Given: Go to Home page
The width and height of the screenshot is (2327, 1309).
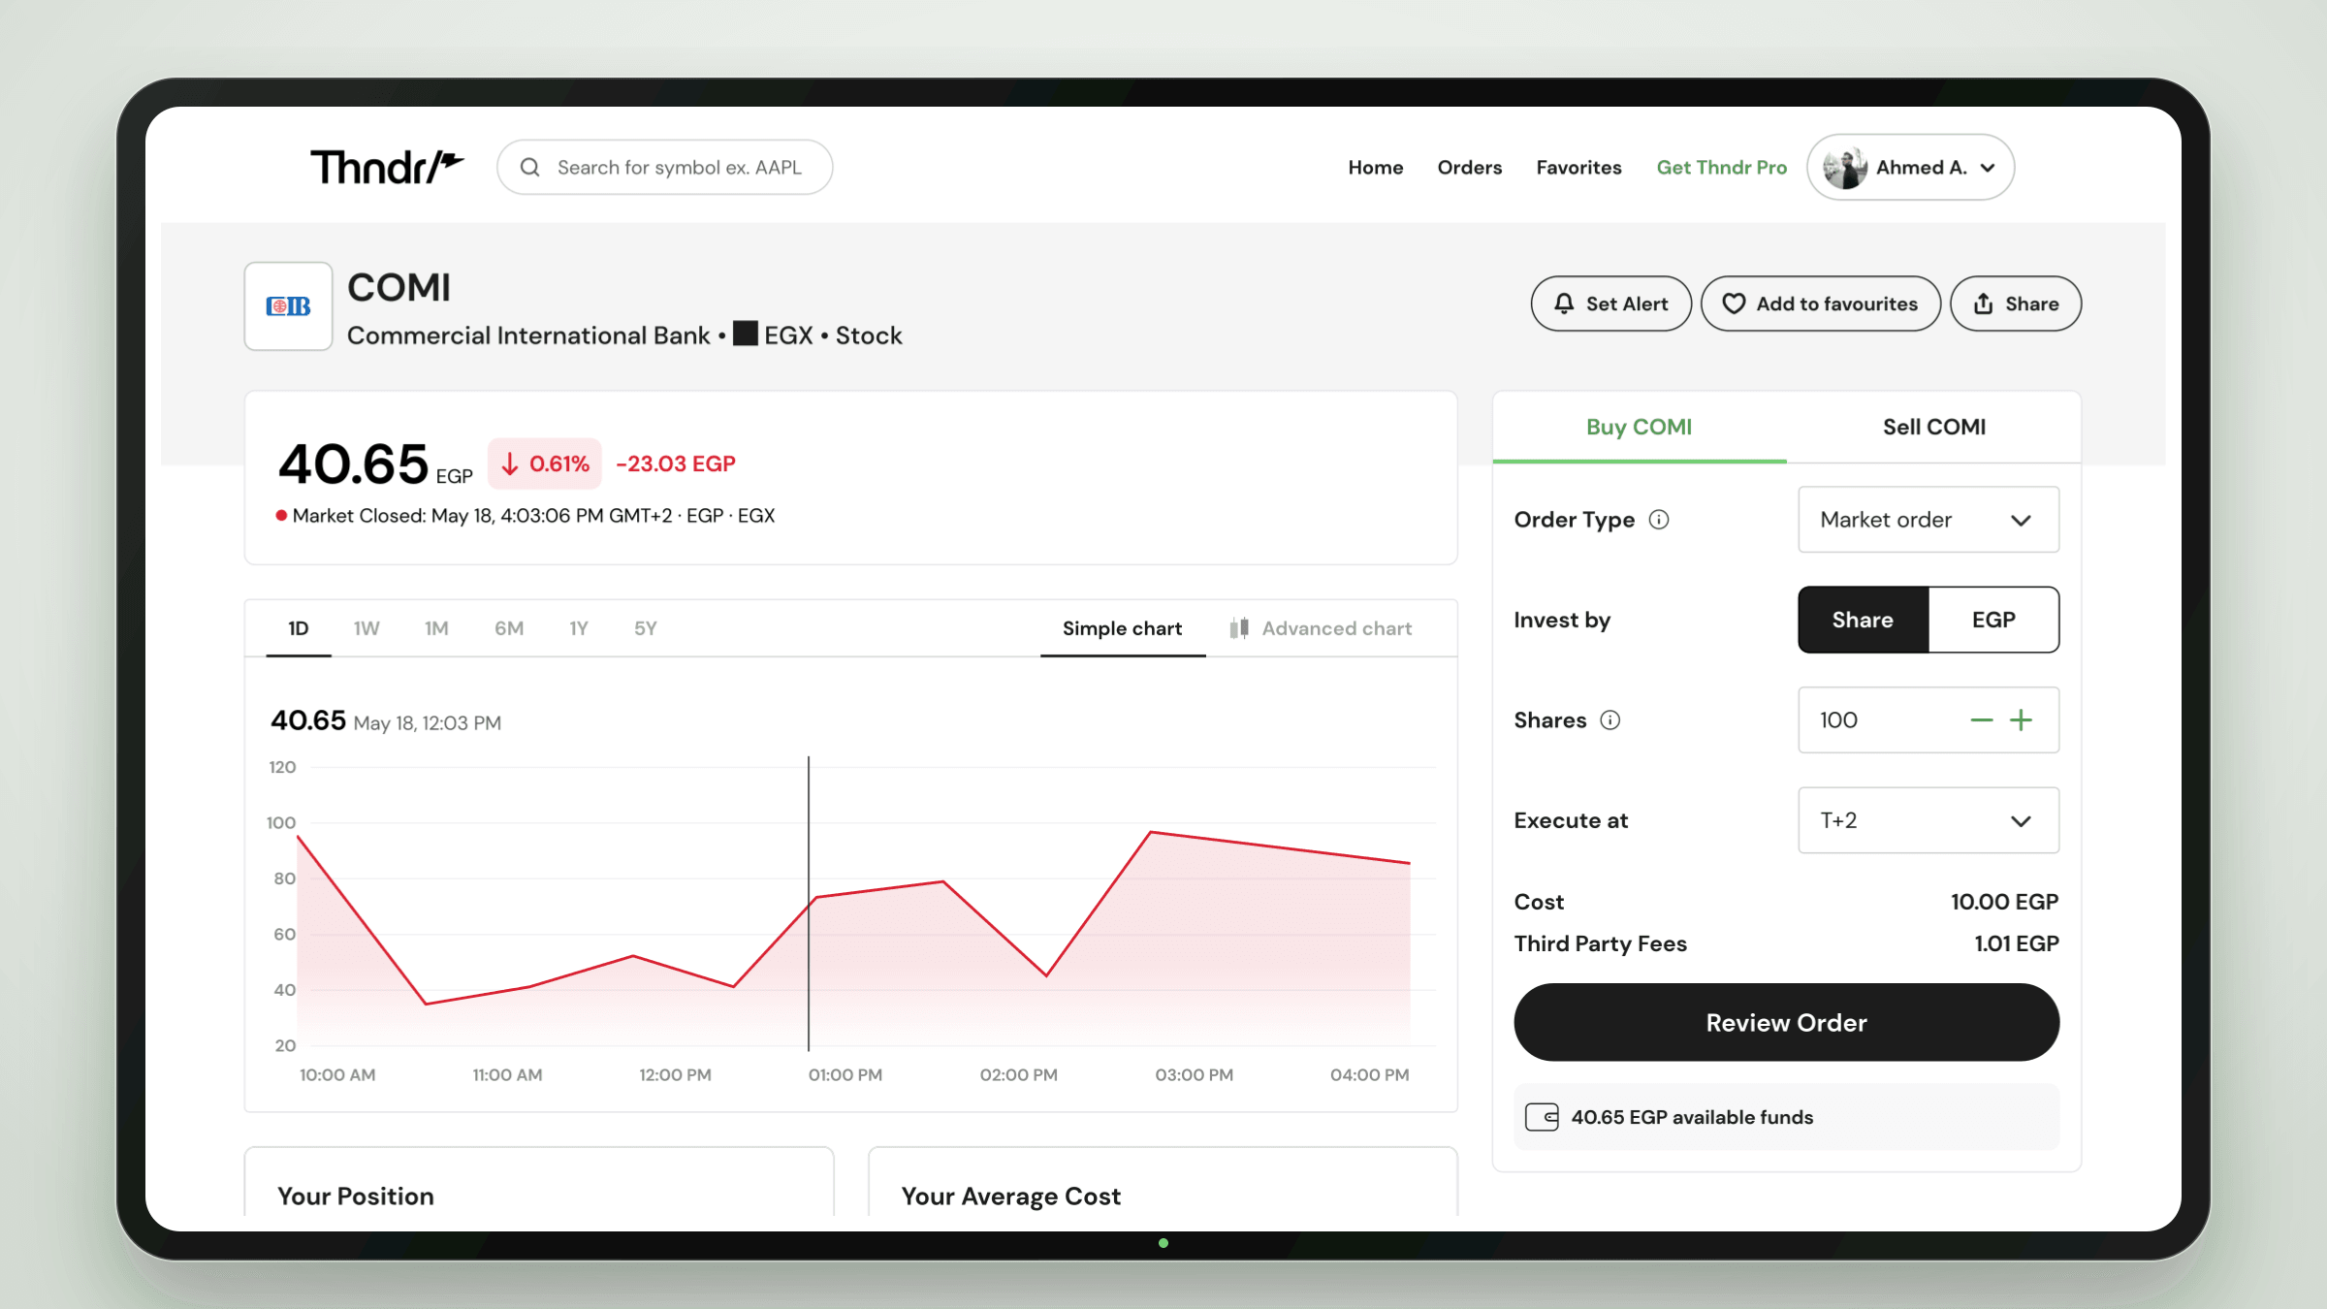Looking at the screenshot, I should [x=1375, y=167].
